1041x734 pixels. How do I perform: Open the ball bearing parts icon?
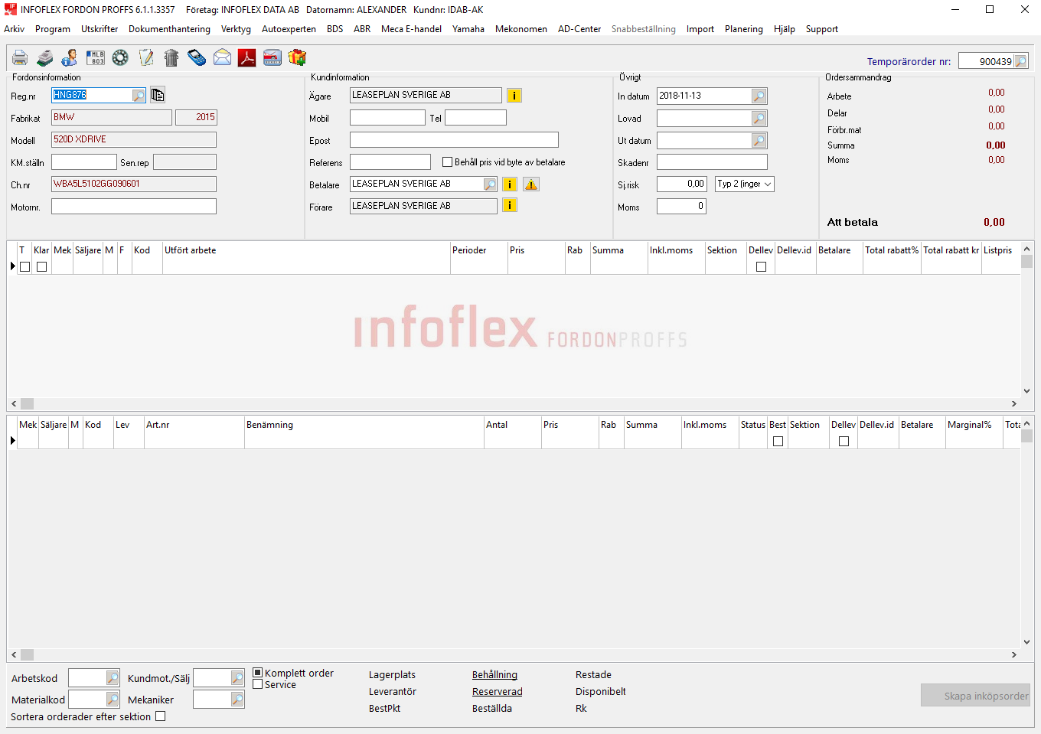click(x=120, y=58)
